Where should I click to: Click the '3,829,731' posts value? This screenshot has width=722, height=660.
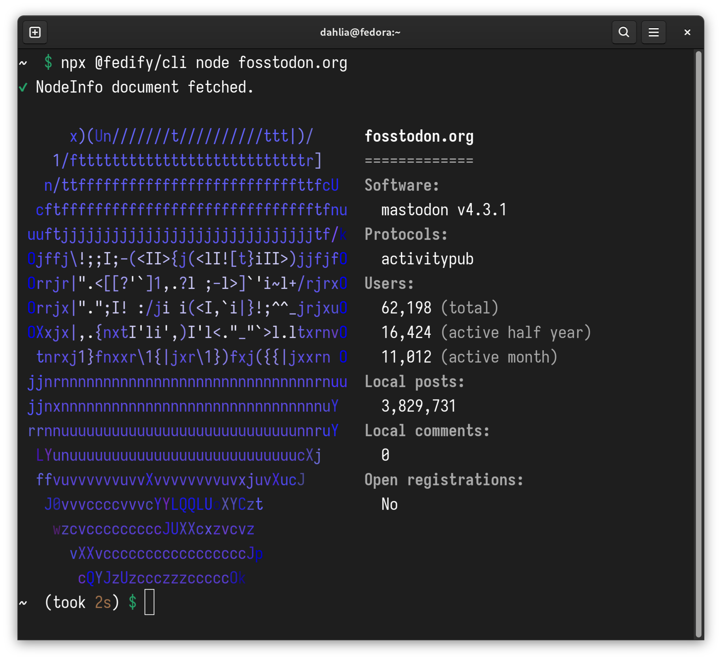[x=419, y=406]
